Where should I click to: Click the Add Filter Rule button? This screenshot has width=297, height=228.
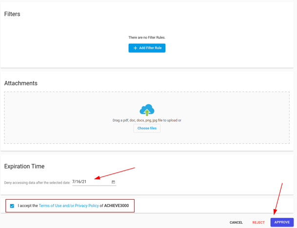tap(147, 48)
